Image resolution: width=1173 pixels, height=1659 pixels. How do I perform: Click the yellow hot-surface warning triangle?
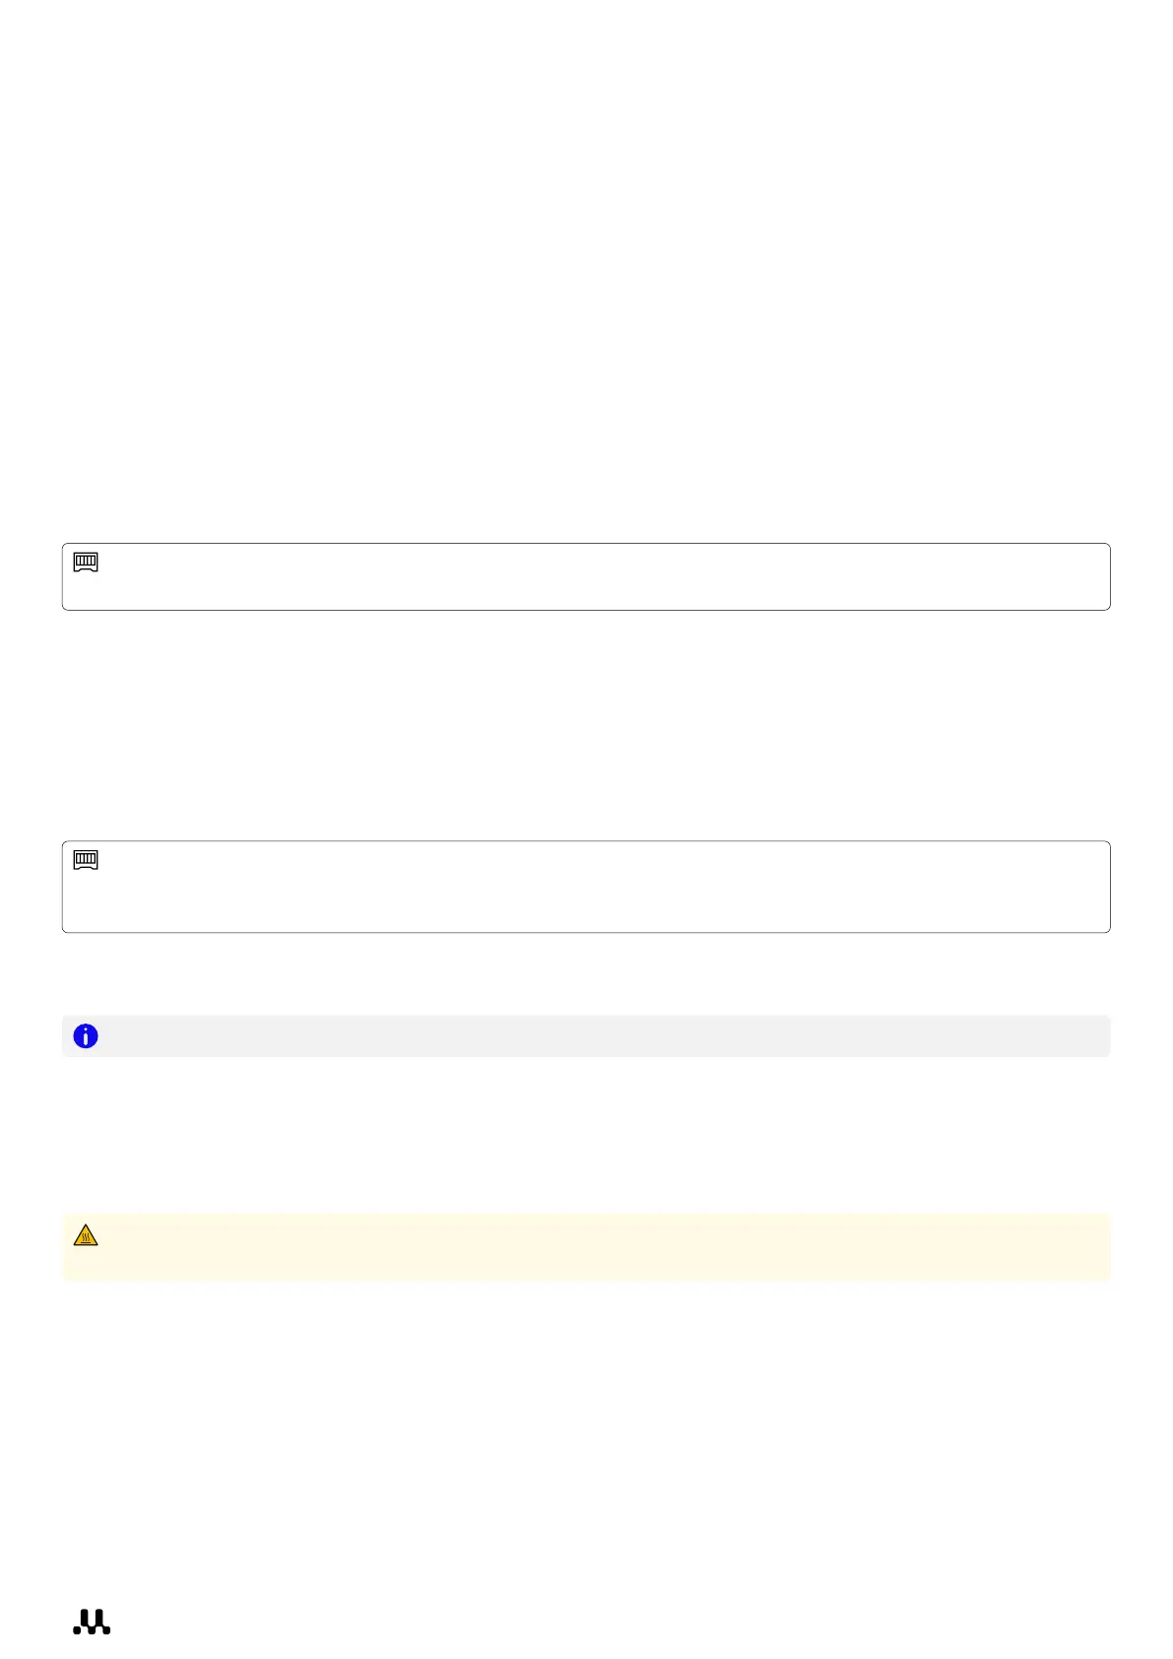(86, 1235)
